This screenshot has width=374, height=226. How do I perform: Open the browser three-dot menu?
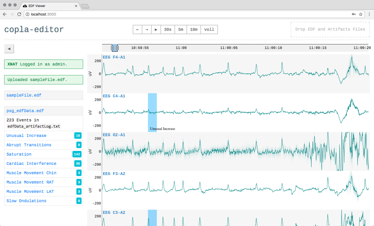tap(369, 14)
